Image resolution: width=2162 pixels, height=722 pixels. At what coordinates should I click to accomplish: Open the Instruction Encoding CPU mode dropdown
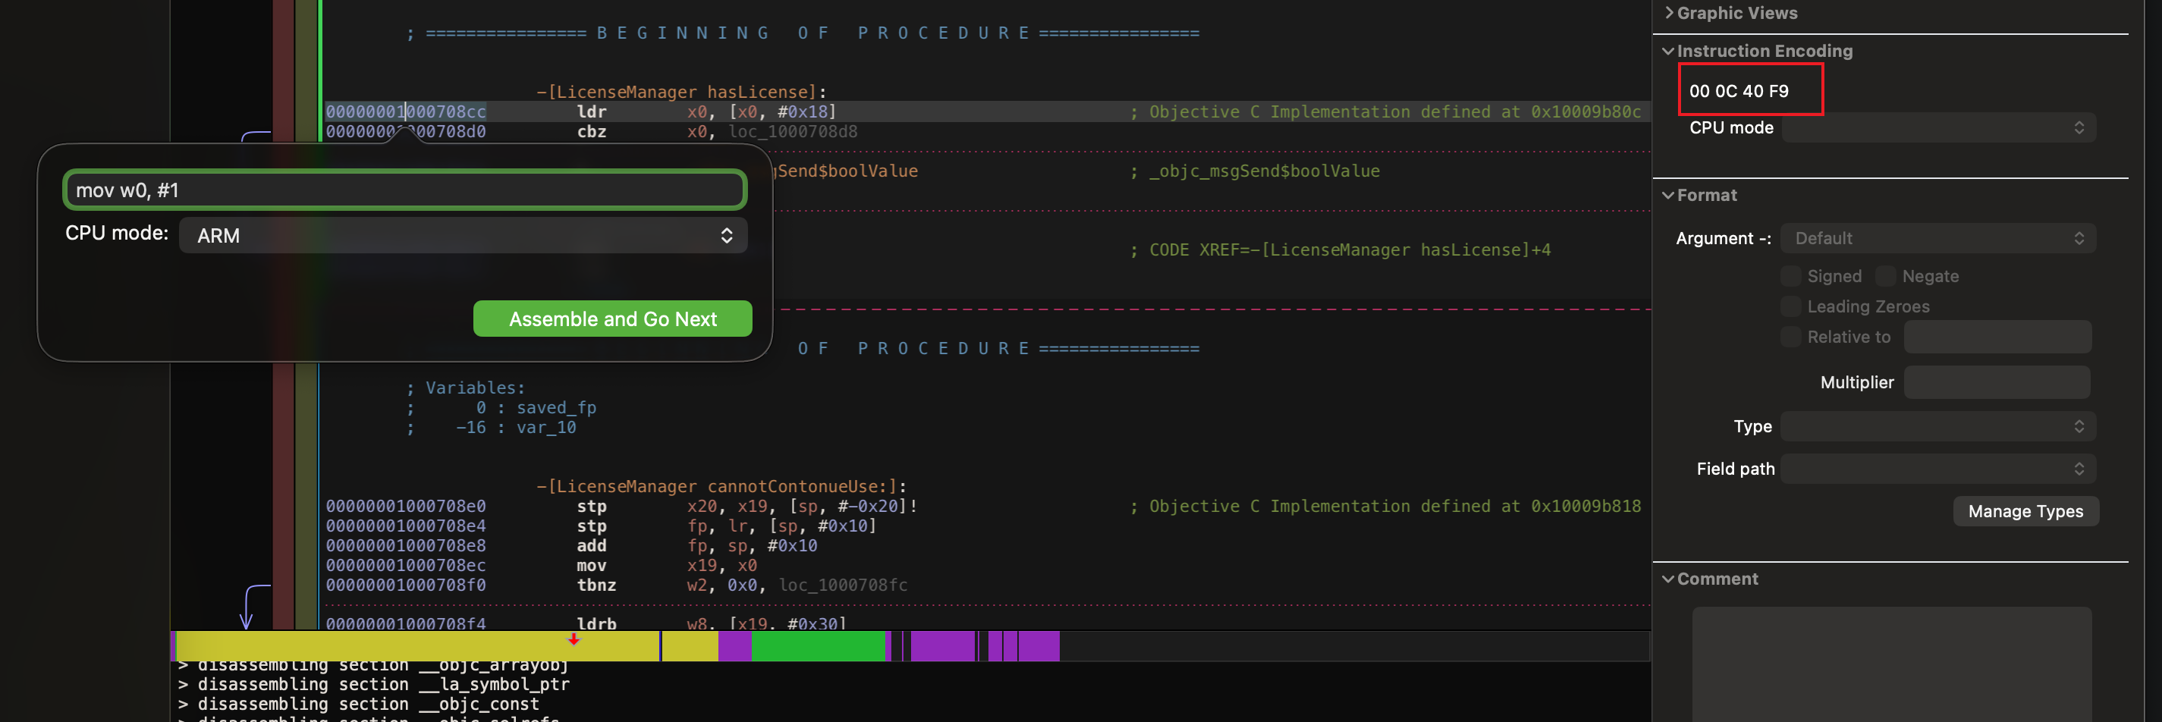(x=1939, y=127)
